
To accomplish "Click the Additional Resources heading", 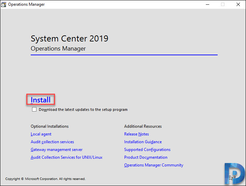I will click(x=143, y=126).
